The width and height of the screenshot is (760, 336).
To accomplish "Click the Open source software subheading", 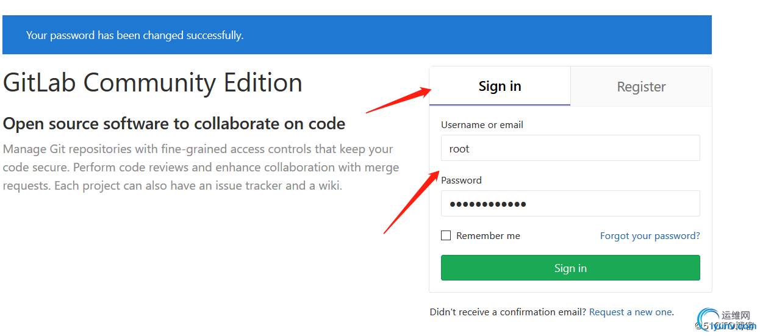I will 174,124.
